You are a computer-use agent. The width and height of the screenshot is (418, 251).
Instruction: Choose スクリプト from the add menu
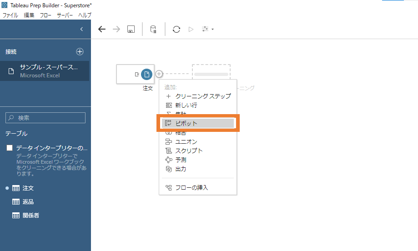point(198,151)
